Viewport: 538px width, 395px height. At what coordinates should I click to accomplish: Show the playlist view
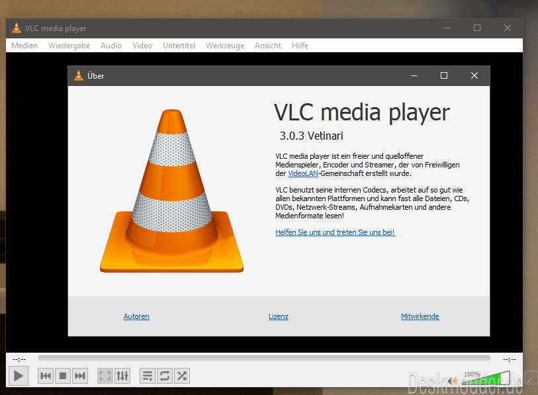tap(148, 376)
